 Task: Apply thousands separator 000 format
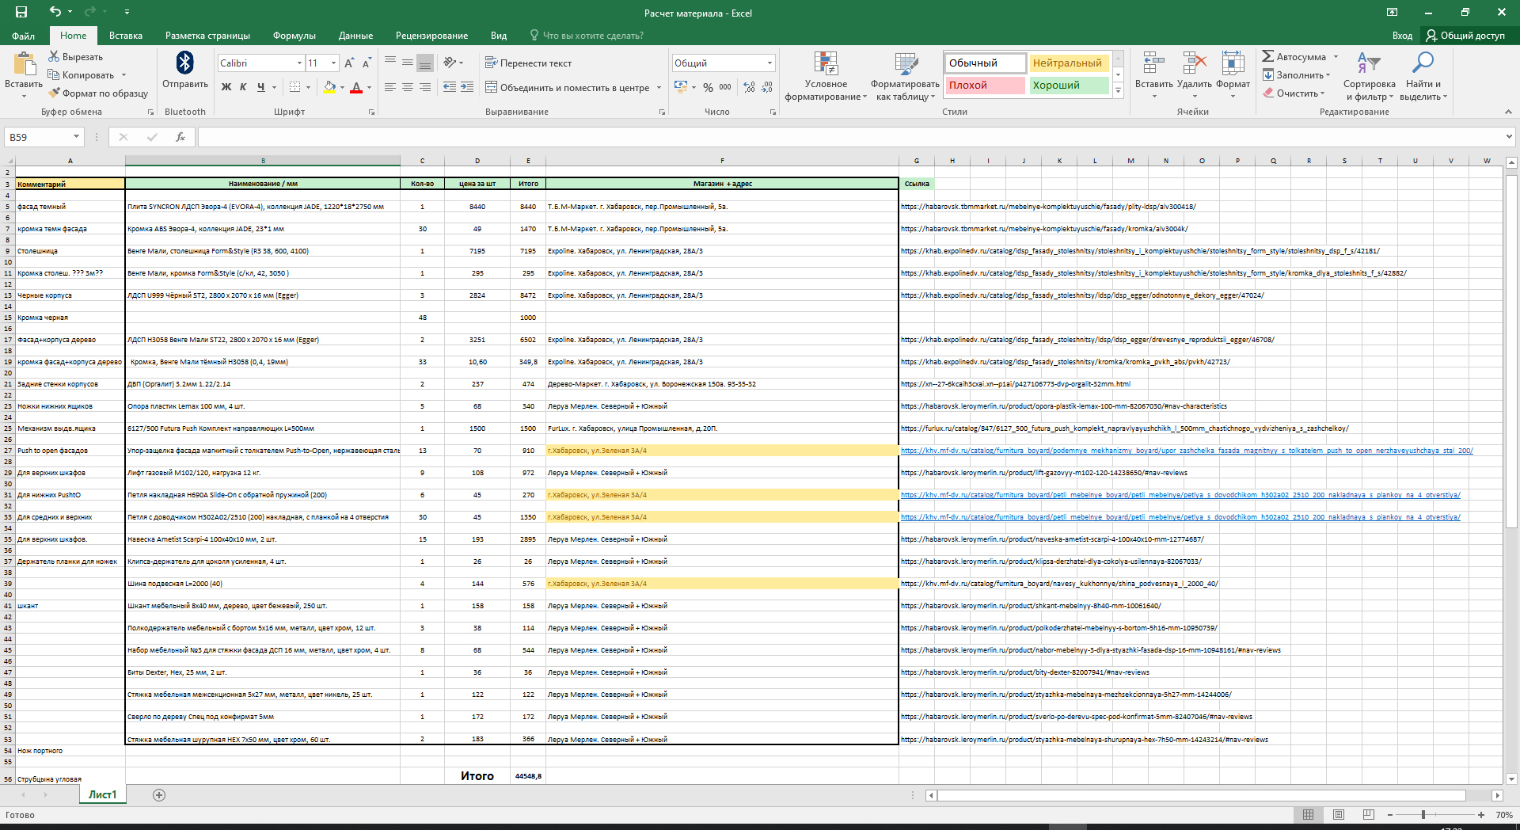(x=725, y=87)
